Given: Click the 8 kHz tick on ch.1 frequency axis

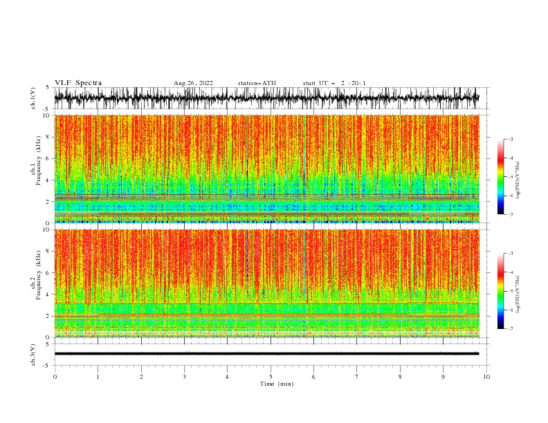Looking at the screenshot, I should (48, 137).
